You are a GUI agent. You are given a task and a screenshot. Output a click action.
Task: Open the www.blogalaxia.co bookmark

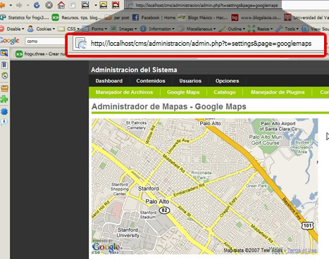click(x=256, y=18)
